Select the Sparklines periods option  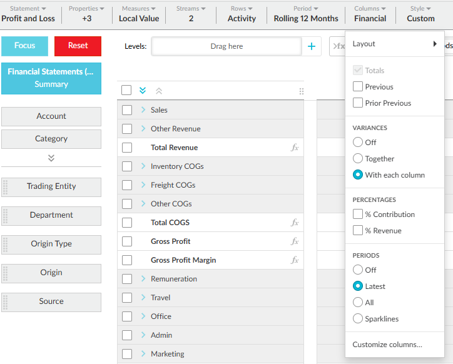pyautogui.click(x=358, y=319)
